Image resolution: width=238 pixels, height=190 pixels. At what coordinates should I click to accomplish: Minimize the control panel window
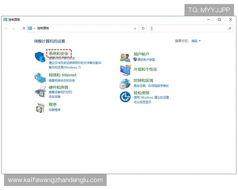click(209, 19)
